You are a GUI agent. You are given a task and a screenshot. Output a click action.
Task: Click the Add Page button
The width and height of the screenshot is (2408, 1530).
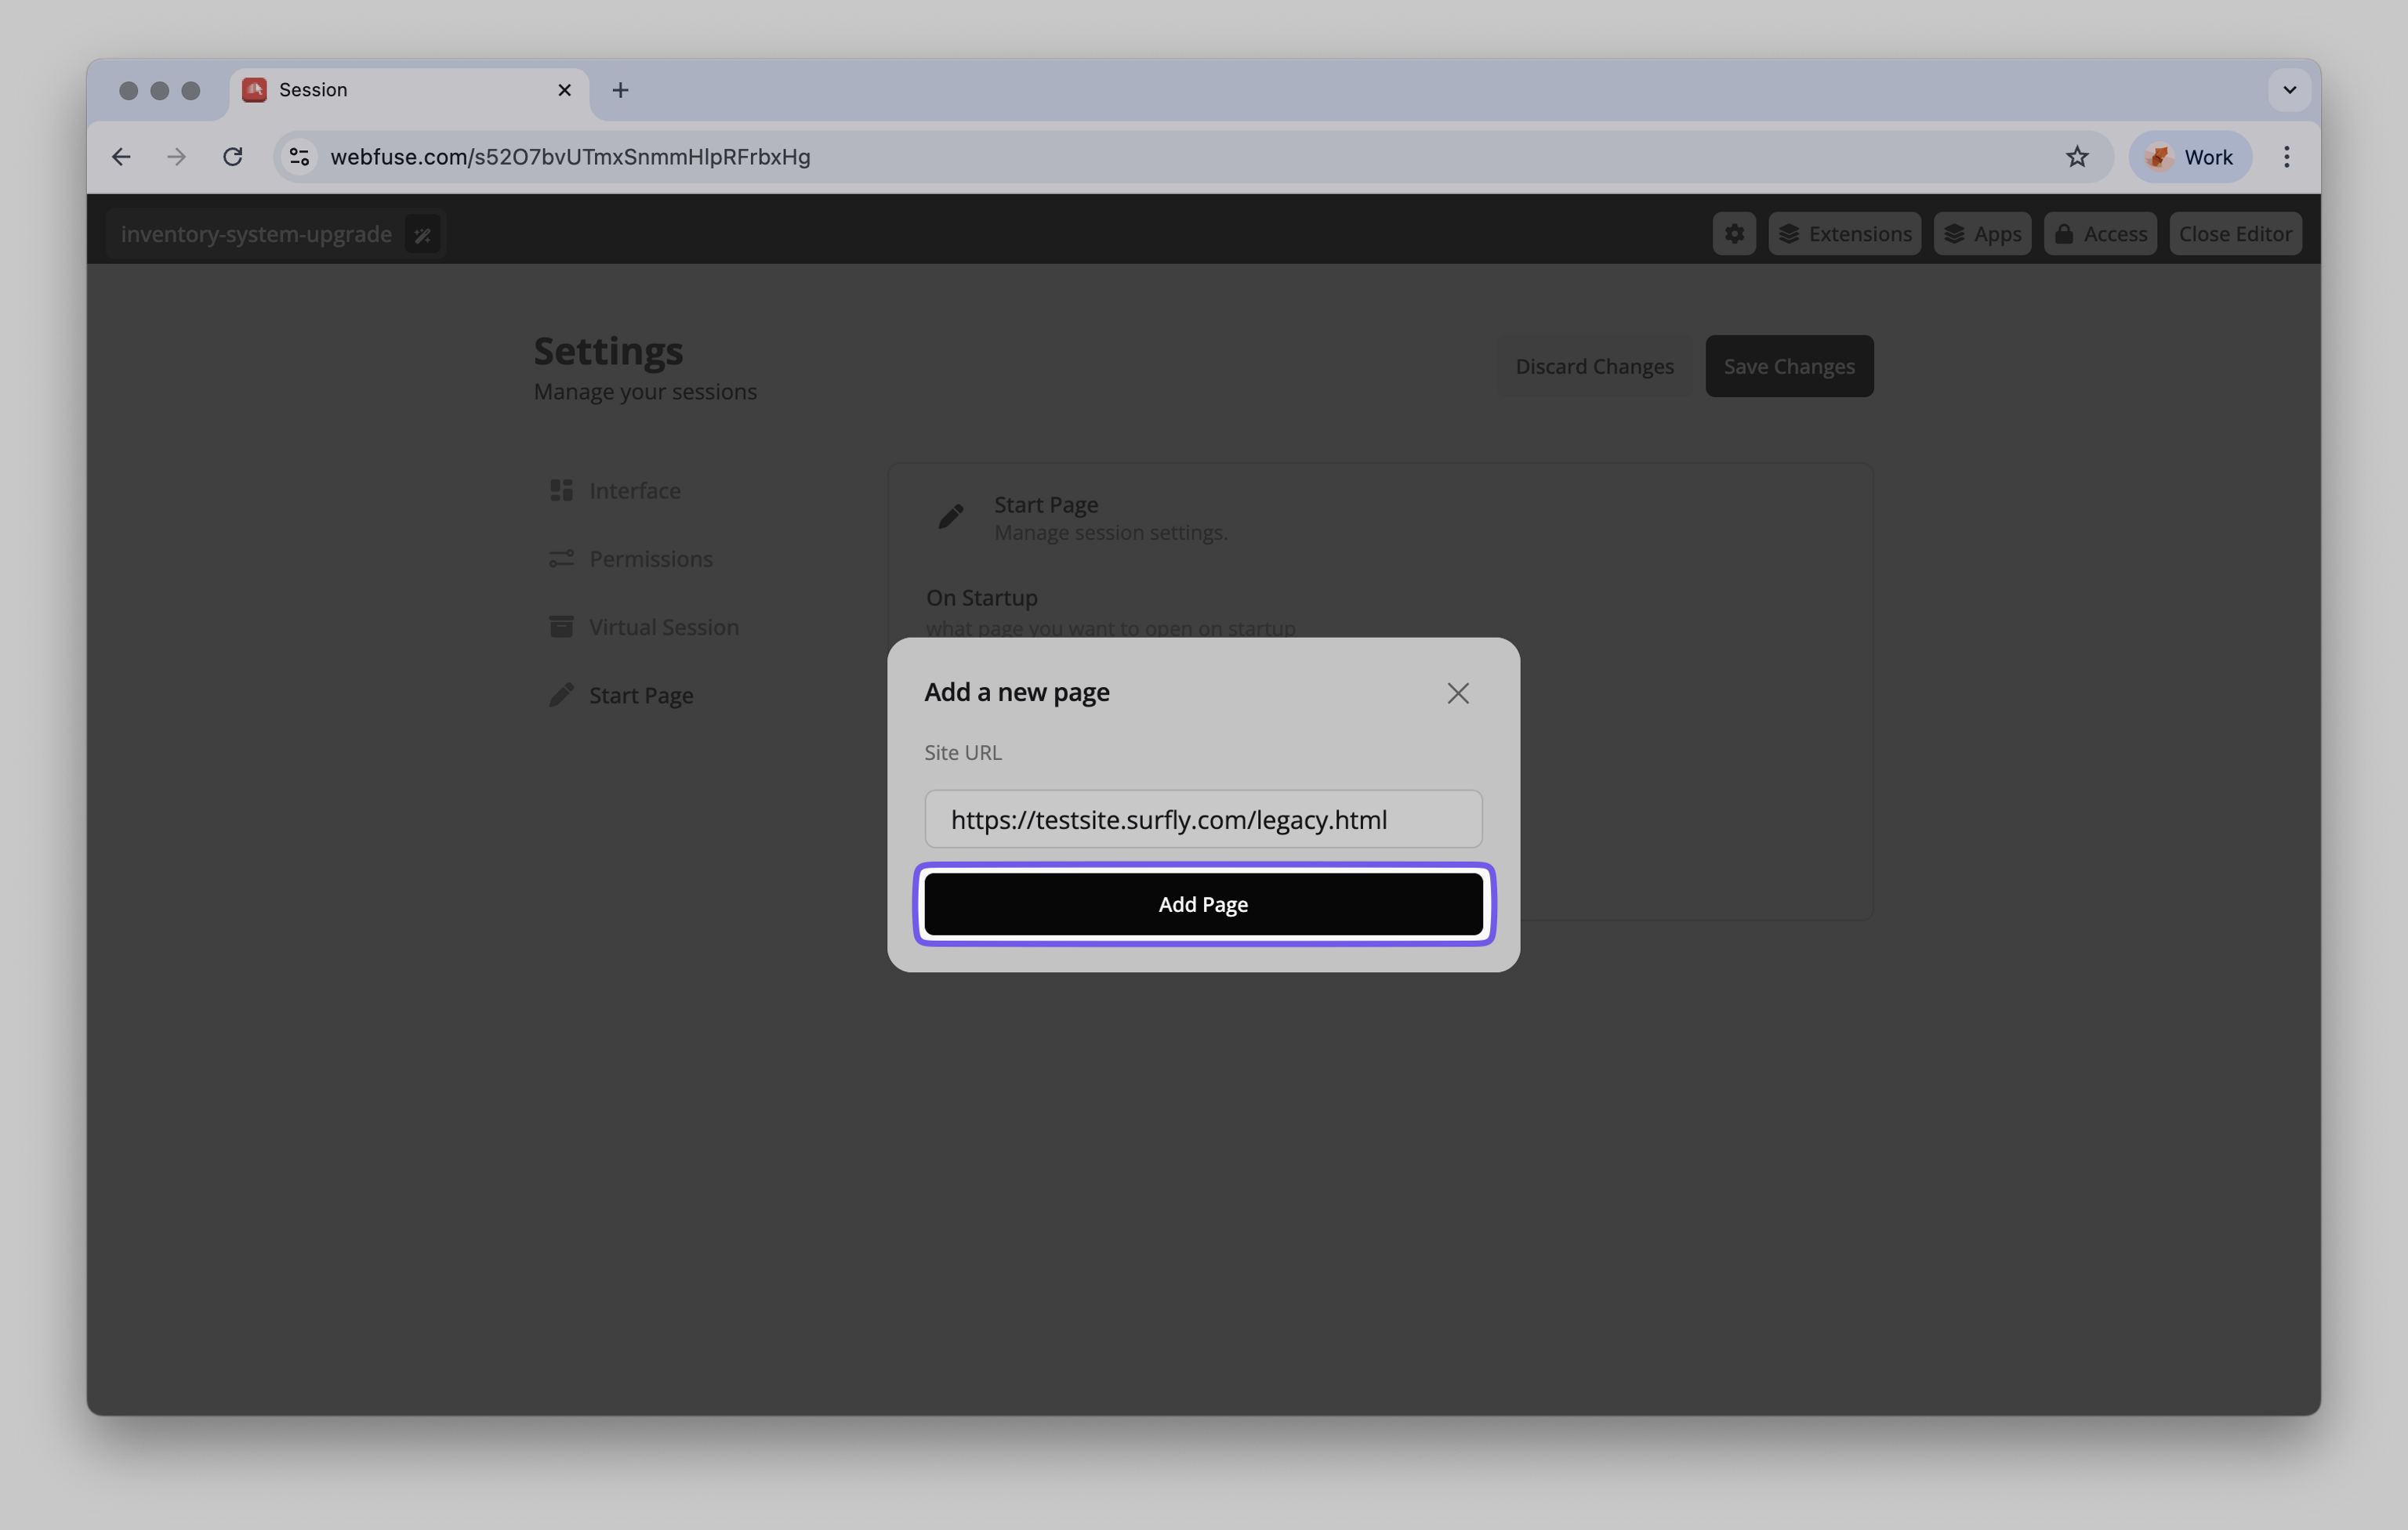[x=1203, y=902]
